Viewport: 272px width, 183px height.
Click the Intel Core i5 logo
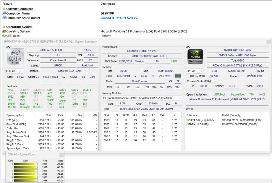click(x=15, y=57)
